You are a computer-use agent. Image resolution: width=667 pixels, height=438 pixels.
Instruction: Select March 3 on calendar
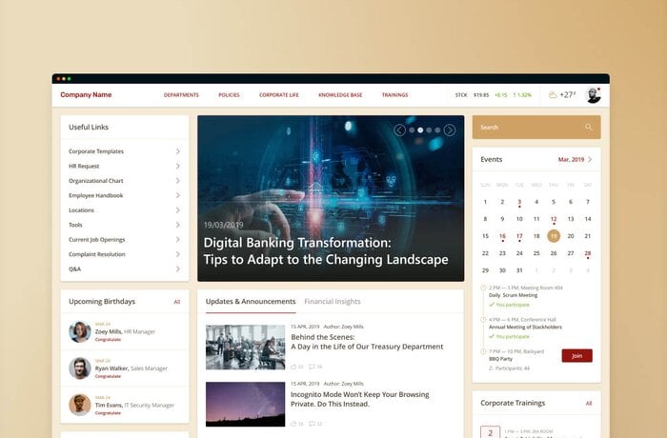tap(519, 202)
